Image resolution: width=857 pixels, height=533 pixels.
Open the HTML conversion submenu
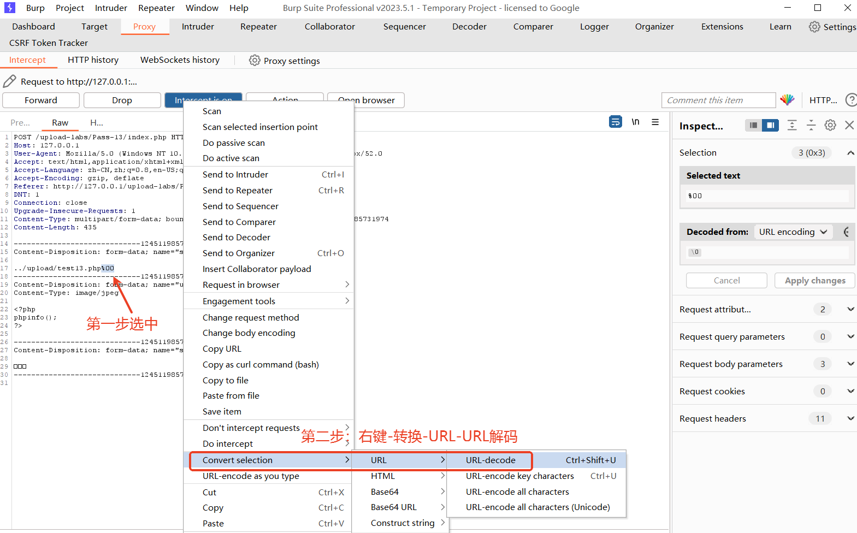[399, 476]
